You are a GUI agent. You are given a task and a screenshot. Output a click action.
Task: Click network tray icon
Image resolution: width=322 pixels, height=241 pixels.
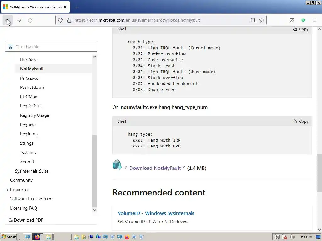pyautogui.click(x=277, y=237)
